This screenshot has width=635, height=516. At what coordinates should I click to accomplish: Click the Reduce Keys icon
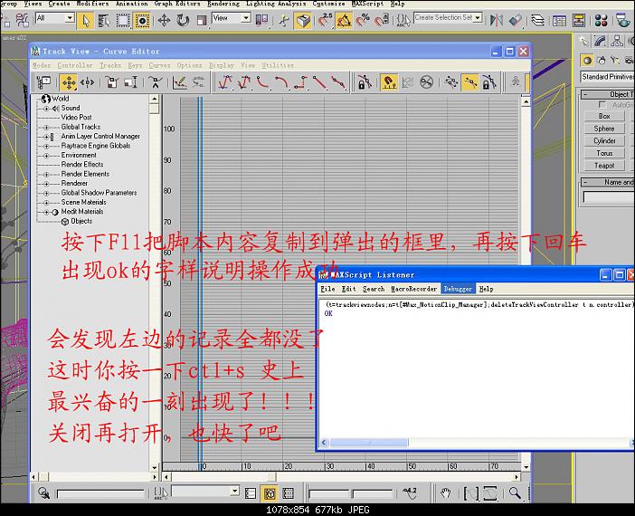[x=198, y=82]
